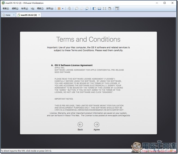178x154 pixels.
Task: Open the snapshot manager icon
Action: pyautogui.click(x=87, y=8)
